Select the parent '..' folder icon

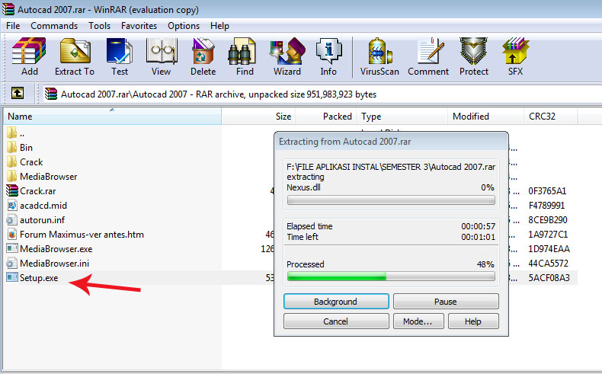coord(12,133)
